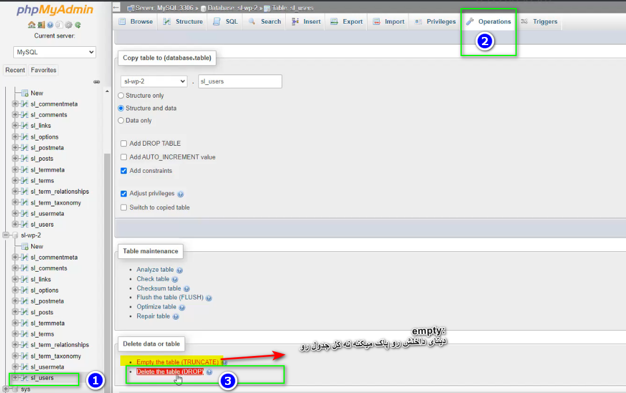Click Database: sl-wp-2 in breadcrumb
The height and width of the screenshot is (393, 626).
[x=233, y=8]
